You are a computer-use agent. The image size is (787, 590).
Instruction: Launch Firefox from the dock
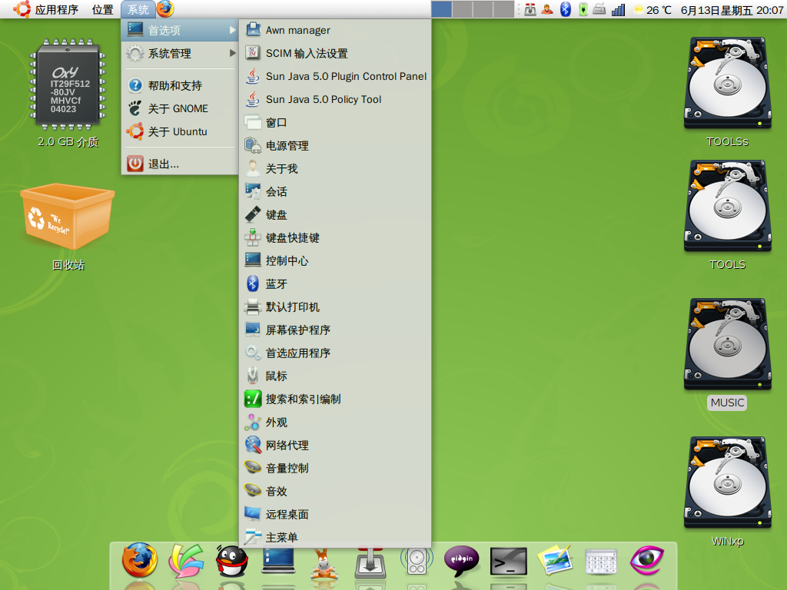[x=140, y=560]
